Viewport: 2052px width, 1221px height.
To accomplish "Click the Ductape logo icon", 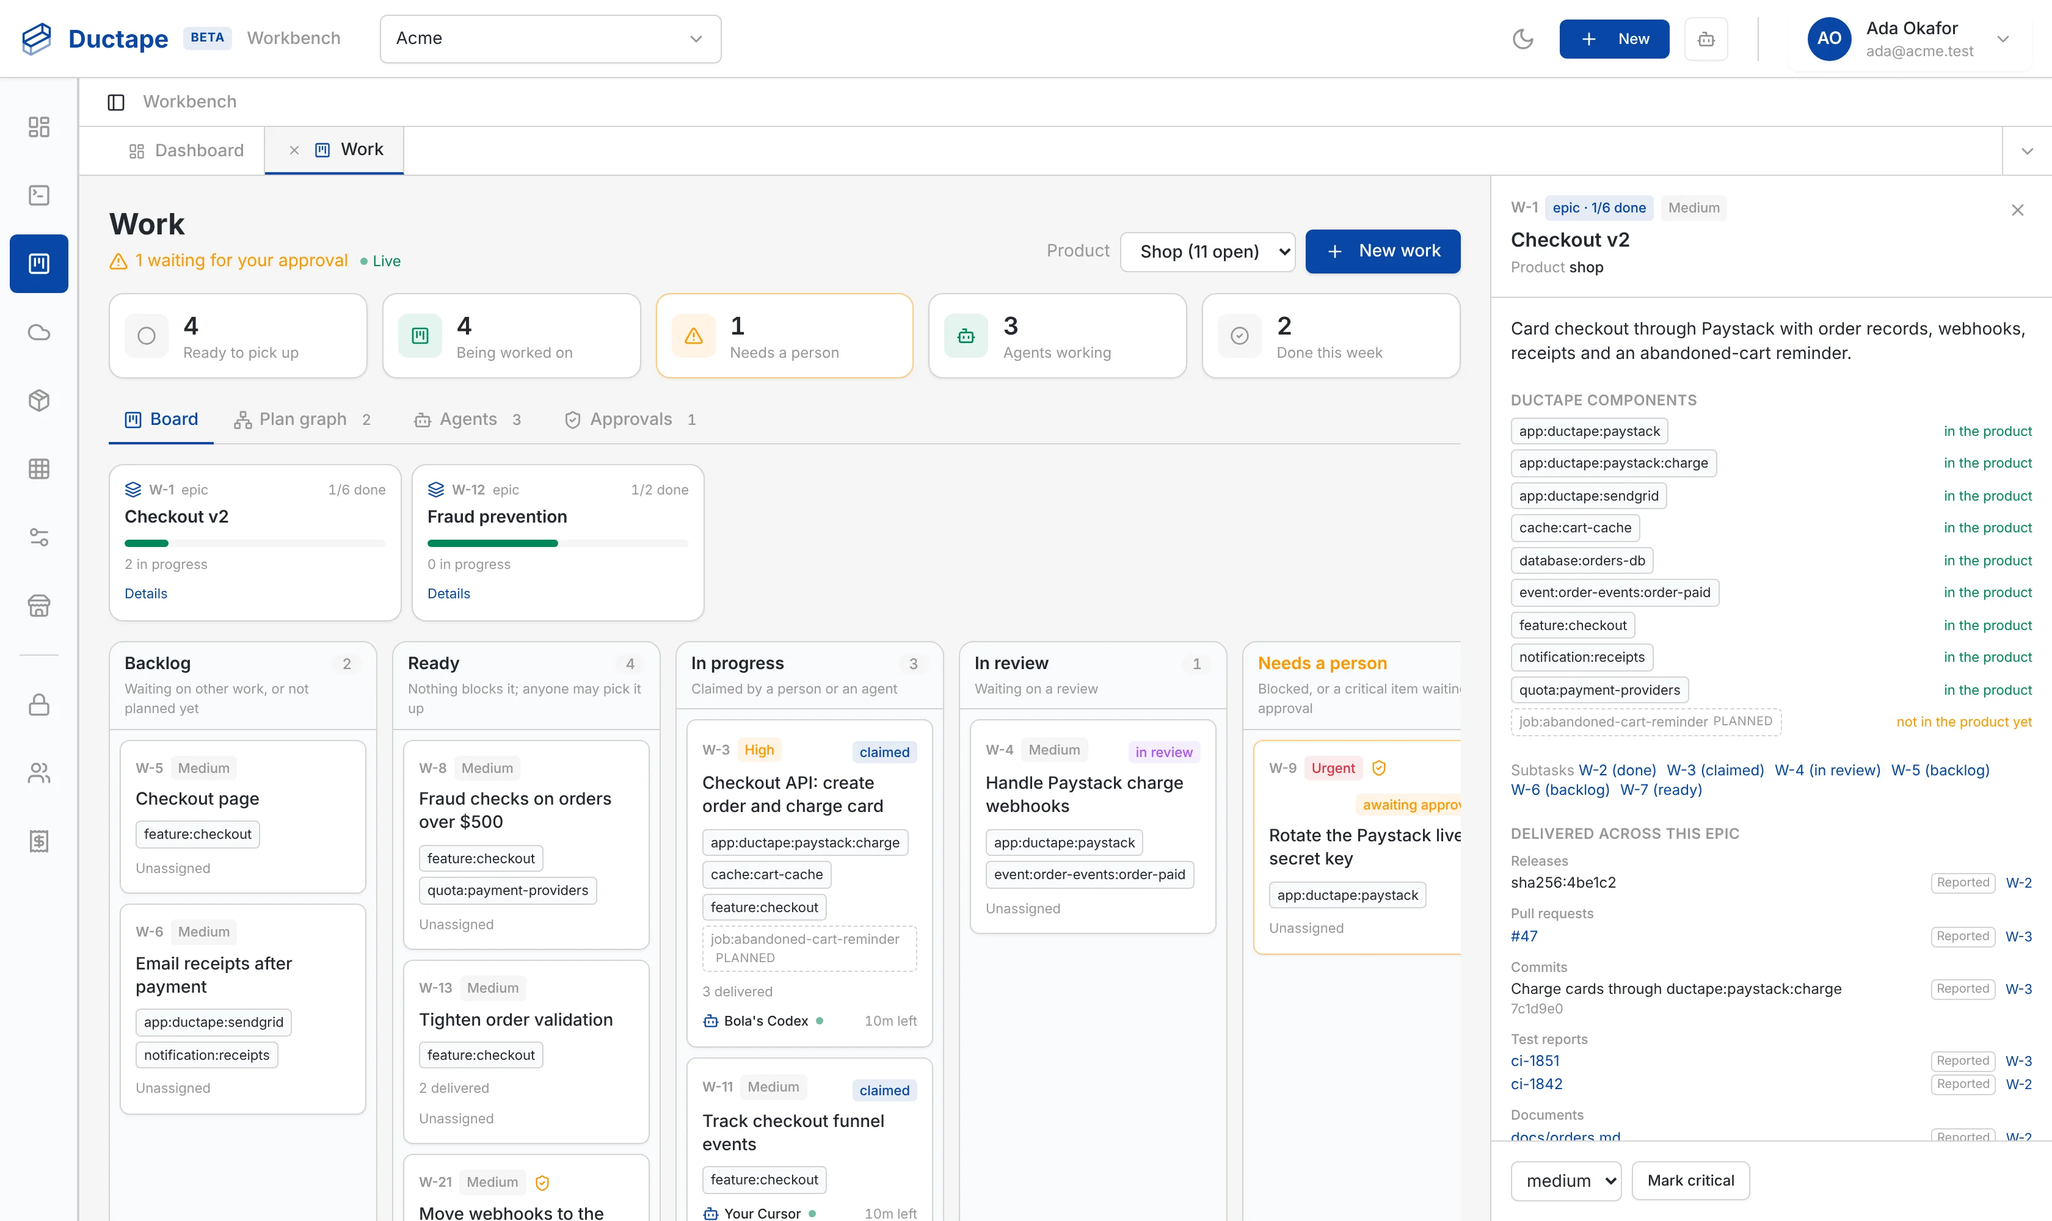I will coord(36,38).
